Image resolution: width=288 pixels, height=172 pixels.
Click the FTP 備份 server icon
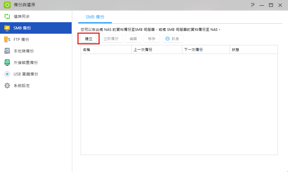[x=7, y=39]
